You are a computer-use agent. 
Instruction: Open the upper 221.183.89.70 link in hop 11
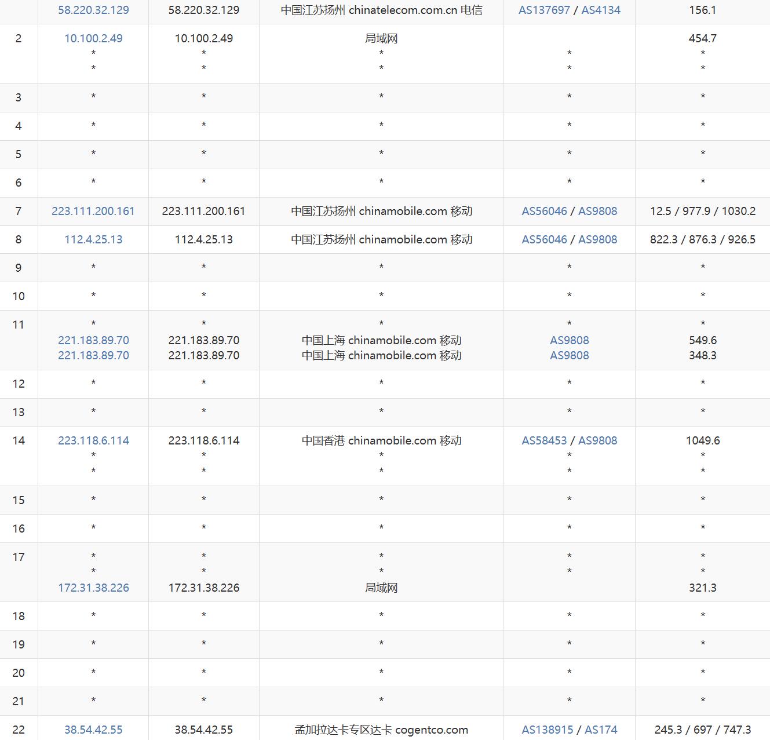[93, 340]
